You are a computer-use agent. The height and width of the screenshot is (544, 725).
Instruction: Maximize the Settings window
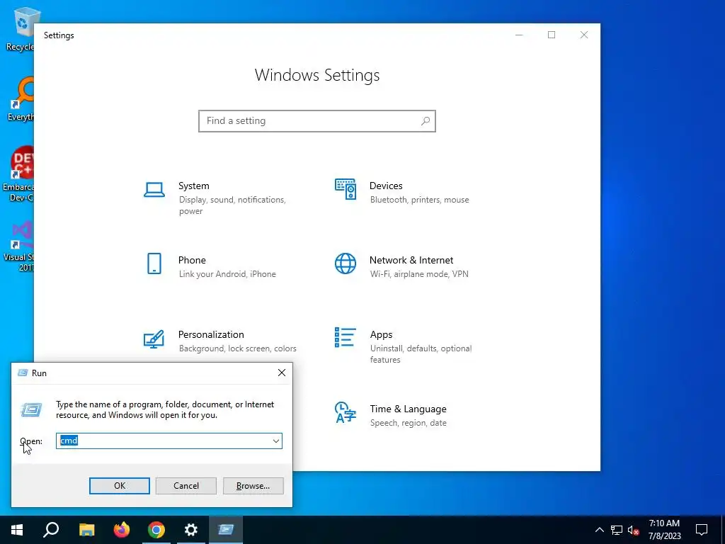pos(551,35)
